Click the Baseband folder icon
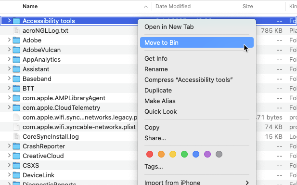Image resolution: width=297 pixels, height=185 pixels. point(16,79)
